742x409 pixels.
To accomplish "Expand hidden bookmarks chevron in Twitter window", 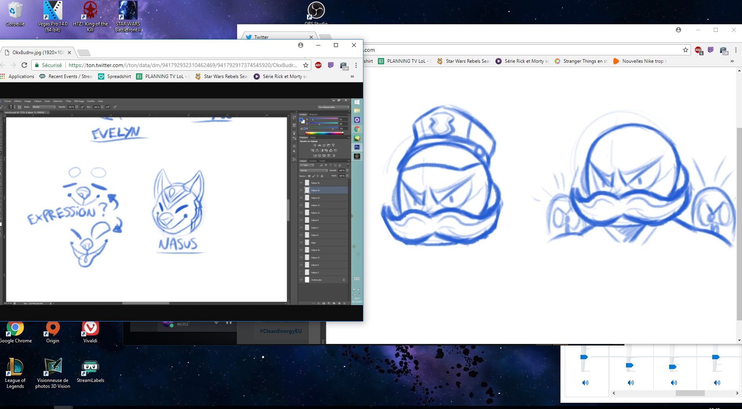I will pos(732,61).
